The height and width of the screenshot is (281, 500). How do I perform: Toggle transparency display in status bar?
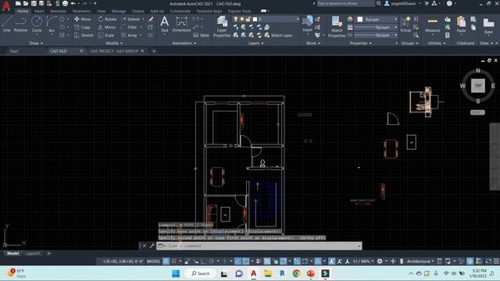tap(267, 261)
